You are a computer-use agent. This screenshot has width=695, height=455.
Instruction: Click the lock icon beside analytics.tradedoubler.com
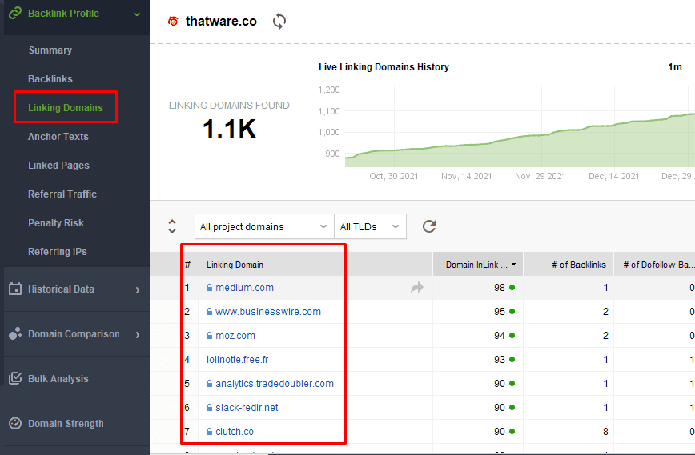coord(209,383)
